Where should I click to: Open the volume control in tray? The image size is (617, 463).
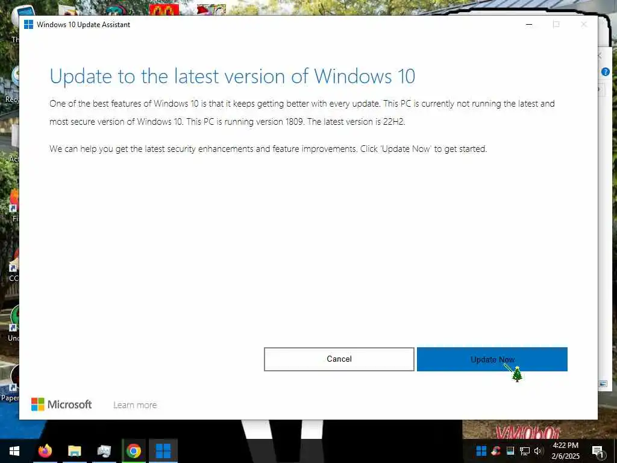[x=538, y=451]
